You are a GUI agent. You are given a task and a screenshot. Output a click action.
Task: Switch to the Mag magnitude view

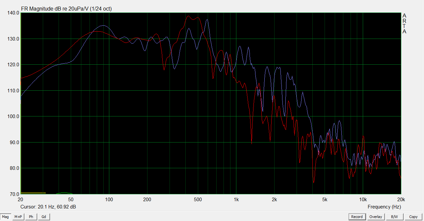pyautogui.click(x=6, y=217)
